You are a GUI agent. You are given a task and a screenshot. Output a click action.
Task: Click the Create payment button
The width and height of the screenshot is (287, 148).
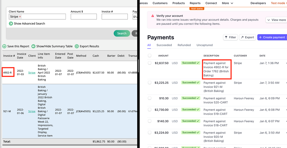(272, 37)
